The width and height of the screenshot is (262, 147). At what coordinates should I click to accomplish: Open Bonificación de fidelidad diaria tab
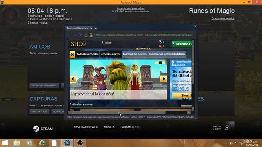[167, 54]
